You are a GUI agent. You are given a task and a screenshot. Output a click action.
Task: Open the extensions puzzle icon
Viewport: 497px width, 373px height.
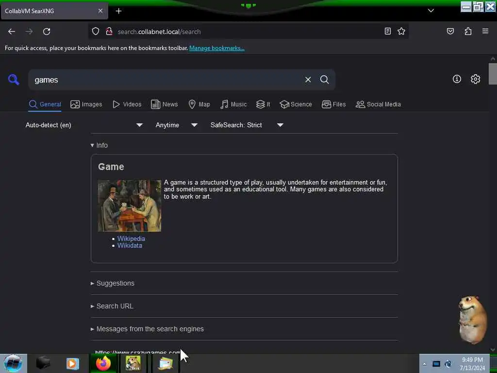click(468, 31)
